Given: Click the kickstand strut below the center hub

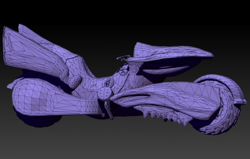Looking at the screenshot, I should pos(108,110).
